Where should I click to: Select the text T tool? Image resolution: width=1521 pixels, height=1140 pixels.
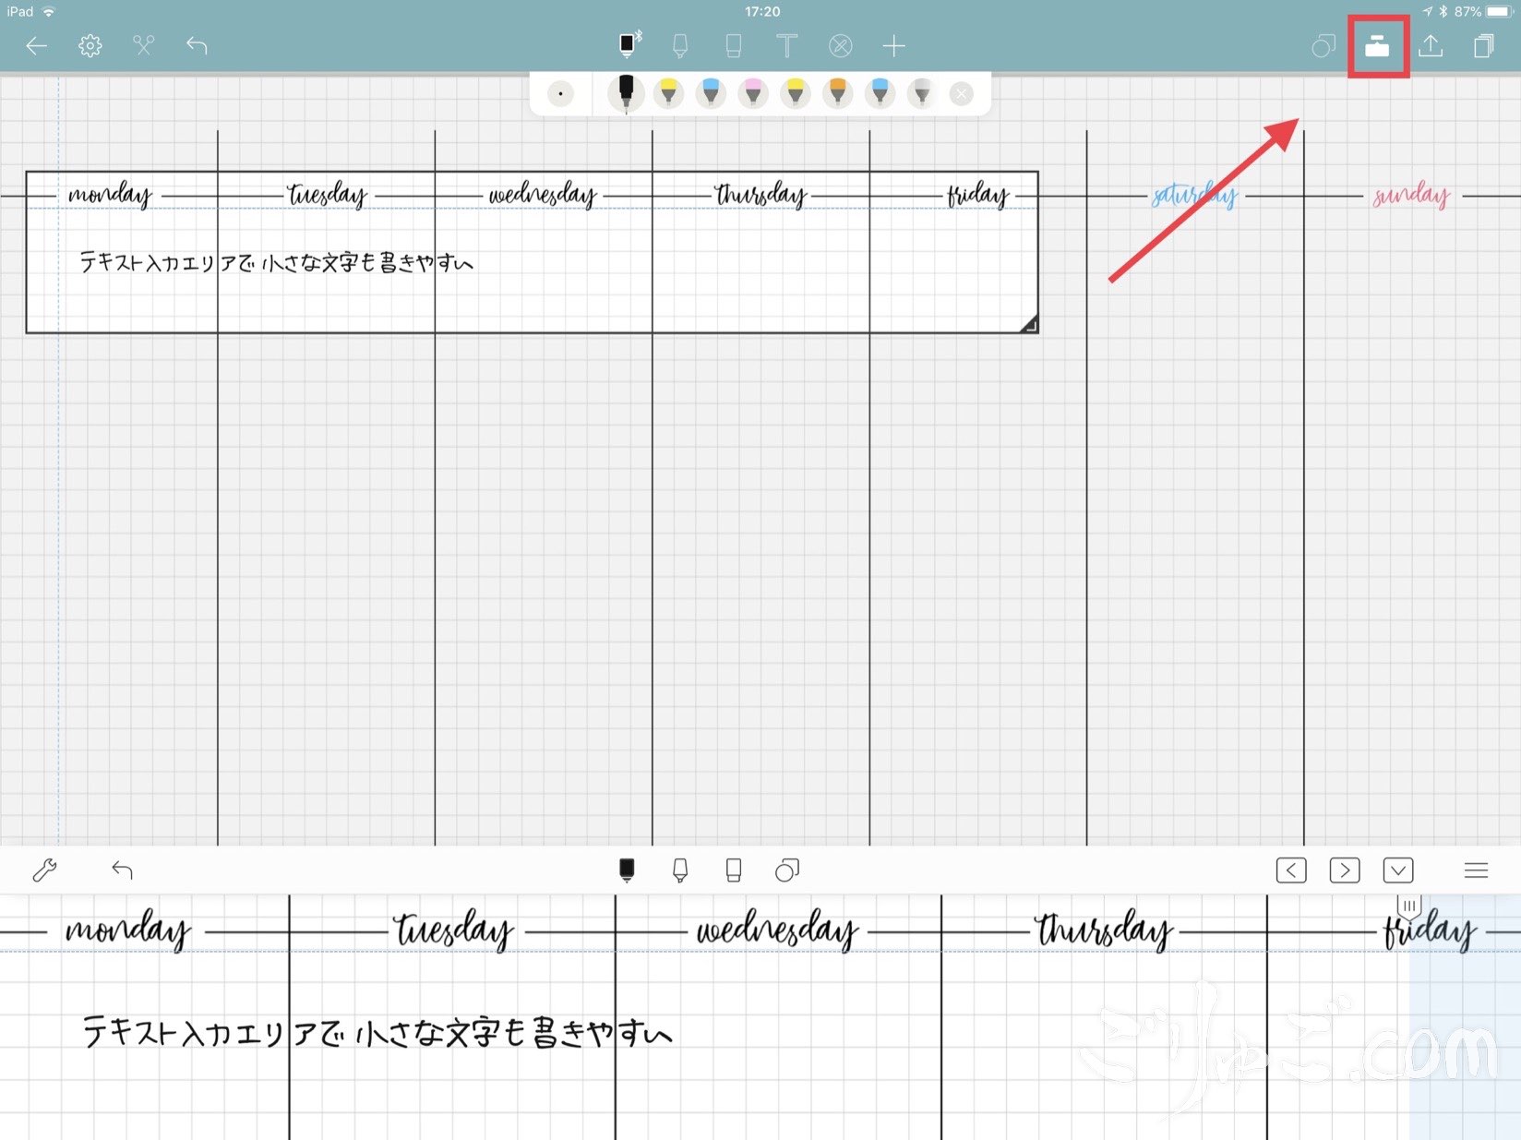[x=786, y=46]
